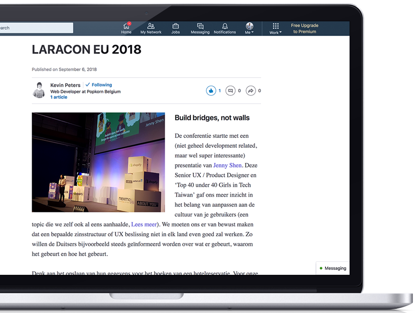This screenshot has width=418, height=313.
Task: Follow the Lees meer link
Action: pos(144,224)
